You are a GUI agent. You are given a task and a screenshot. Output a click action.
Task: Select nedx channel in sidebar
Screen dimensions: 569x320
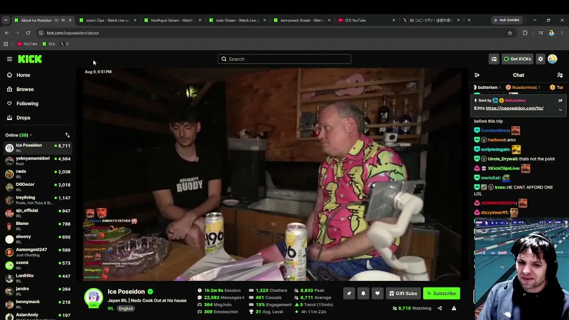pyautogui.click(x=38, y=174)
